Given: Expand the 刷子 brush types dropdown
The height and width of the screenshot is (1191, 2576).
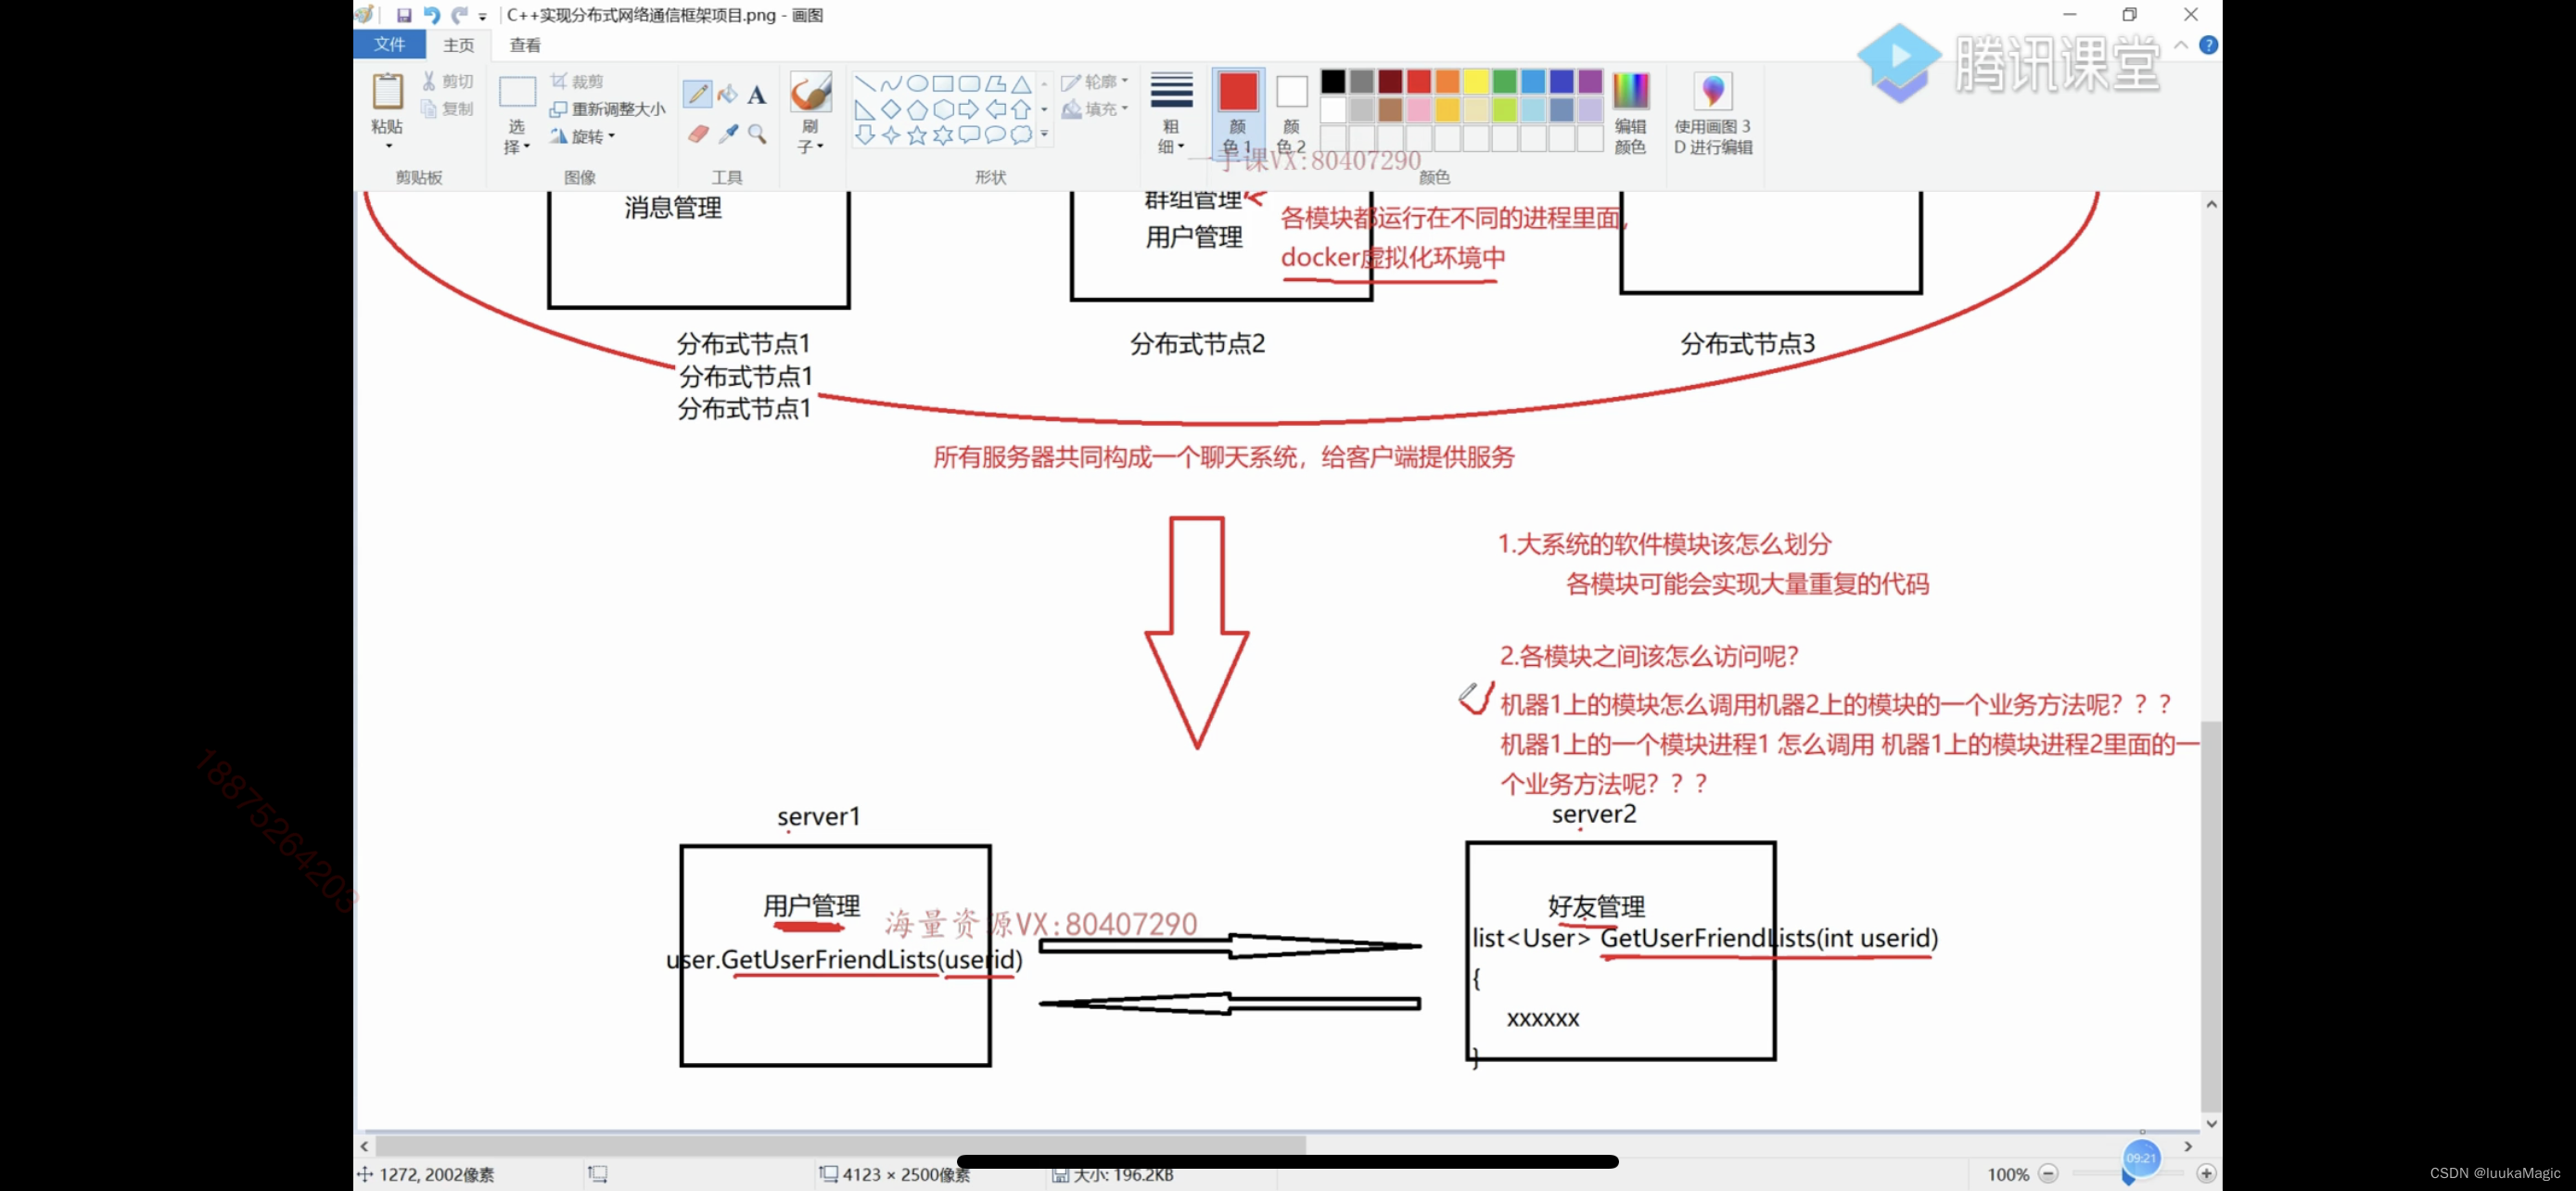Looking at the screenshot, I should [810, 137].
